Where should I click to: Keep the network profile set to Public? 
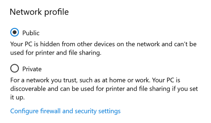[15, 32]
